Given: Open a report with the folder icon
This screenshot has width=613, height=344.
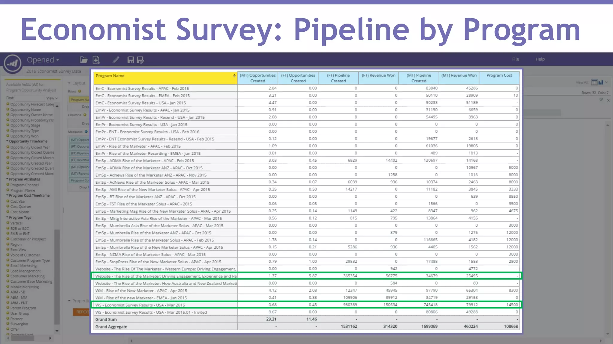Looking at the screenshot, I should (84, 60).
